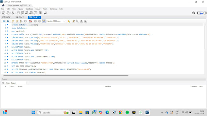Click the Duration / Fetch column header
Image resolution: width=207 pixels, height=116 pixels.
pyautogui.click(x=197, y=86)
